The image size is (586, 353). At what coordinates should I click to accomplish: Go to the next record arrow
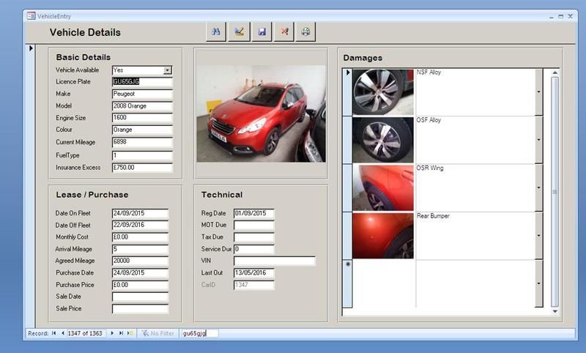[x=112, y=333]
